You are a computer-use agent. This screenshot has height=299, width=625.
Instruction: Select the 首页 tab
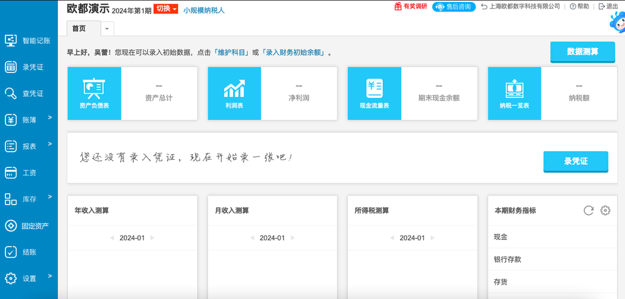point(83,29)
